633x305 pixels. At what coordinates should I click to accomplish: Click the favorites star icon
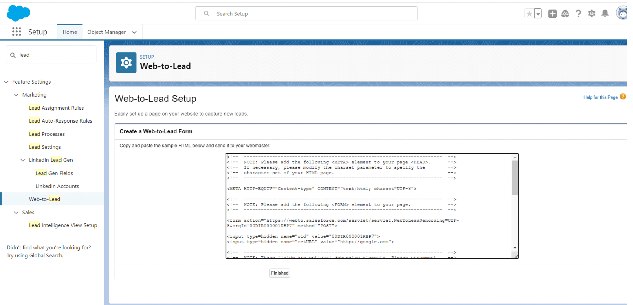[x=529, y=14]
